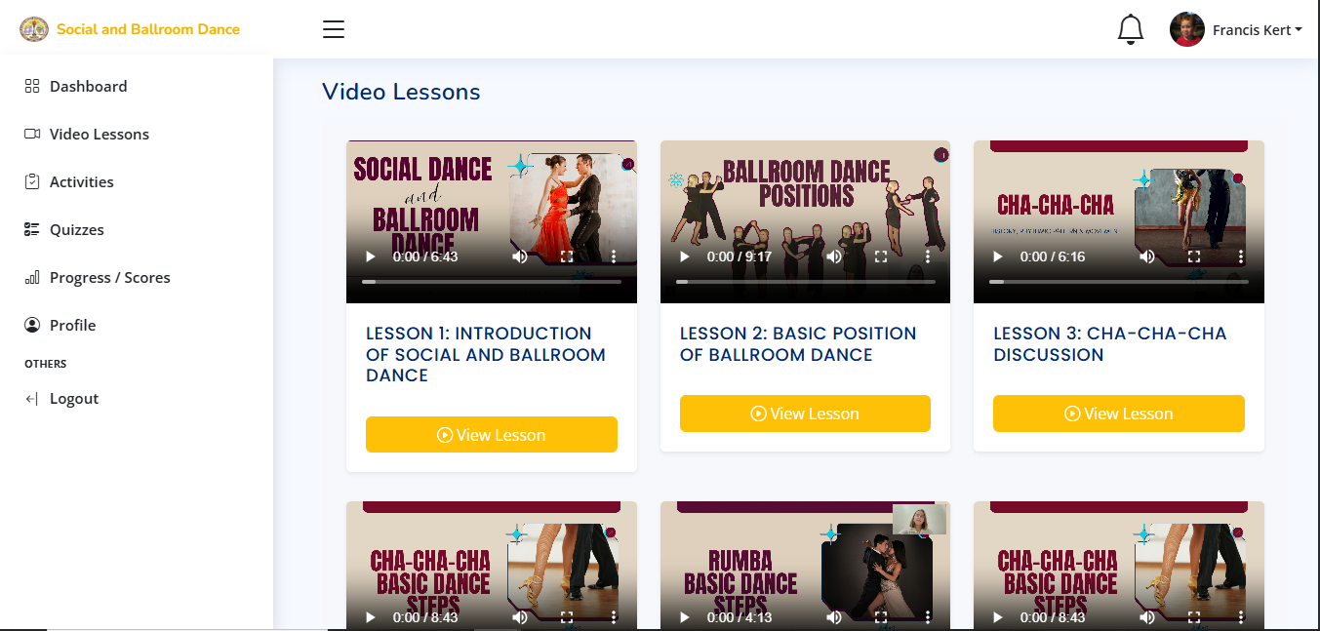Mute the Lesson 1 introduction video
1320x631 pixels.
click(520, 256)
